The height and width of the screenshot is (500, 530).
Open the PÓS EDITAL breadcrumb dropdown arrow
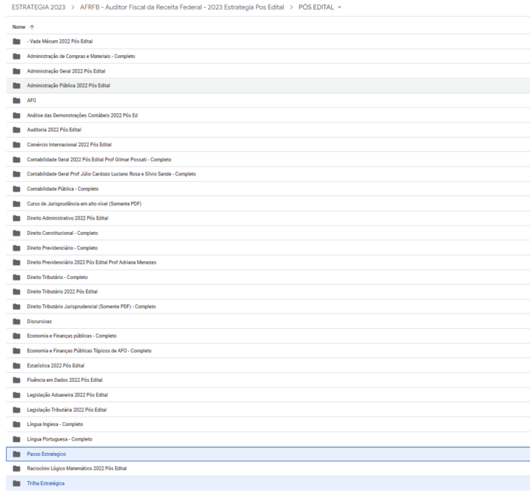point(340,8)
